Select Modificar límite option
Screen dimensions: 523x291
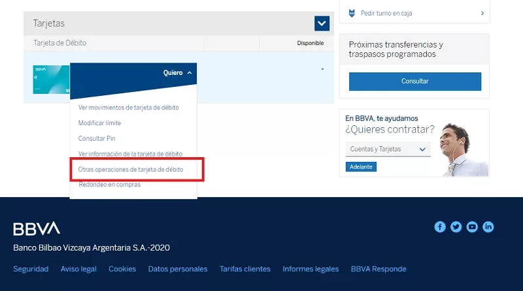pyautogui.click(x=99, y=123)
